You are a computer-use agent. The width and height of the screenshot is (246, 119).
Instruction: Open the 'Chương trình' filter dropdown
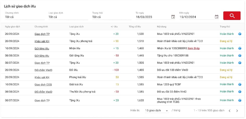coord(25,17)
